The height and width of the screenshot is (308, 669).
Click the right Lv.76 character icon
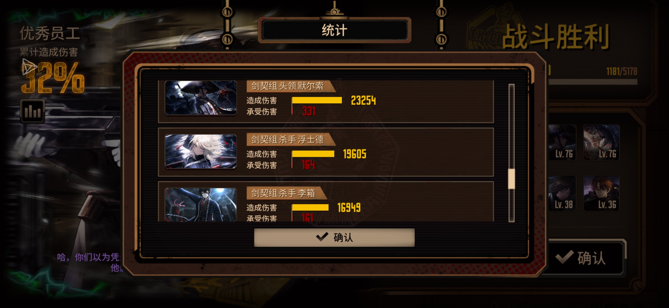(601, 142)
